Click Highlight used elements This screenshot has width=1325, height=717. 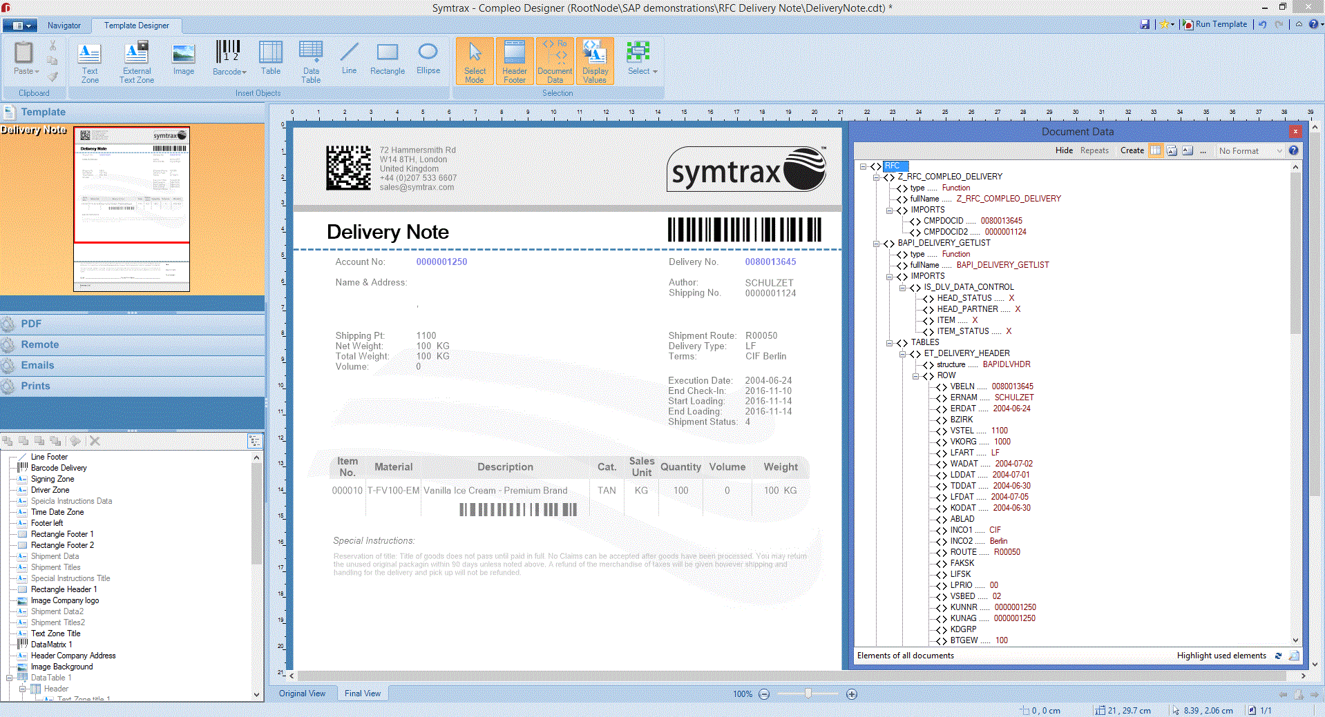click(1221, 656)
